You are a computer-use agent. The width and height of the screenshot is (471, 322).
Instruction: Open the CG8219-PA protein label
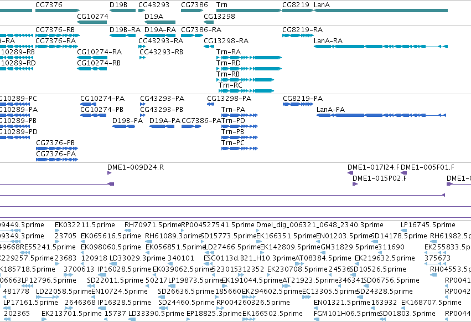(x=303, y=99)
